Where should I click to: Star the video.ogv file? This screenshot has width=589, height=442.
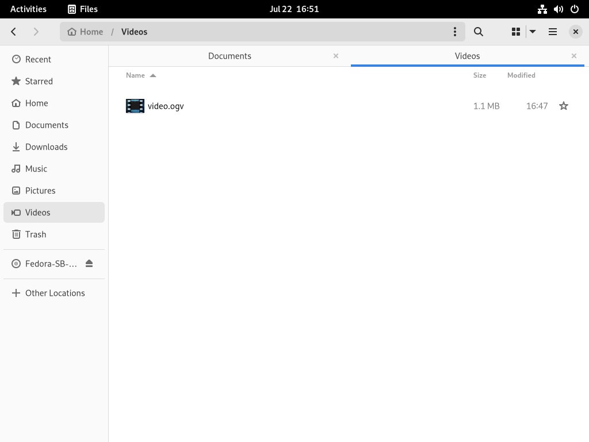(564, 106)
